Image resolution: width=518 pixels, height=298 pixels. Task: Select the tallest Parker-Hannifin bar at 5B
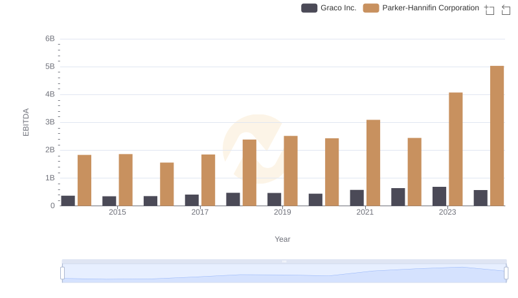click(x=497, y=136)
